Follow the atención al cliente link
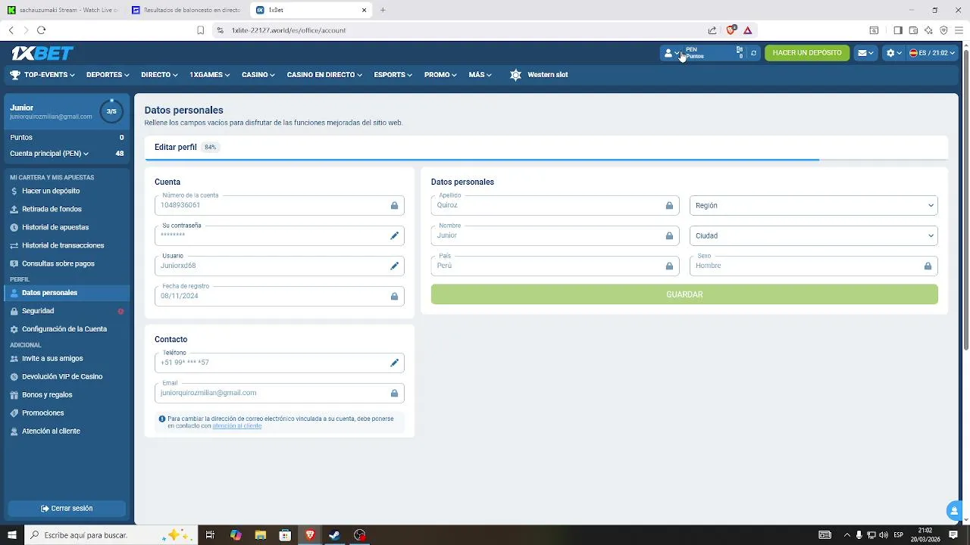 237,426
